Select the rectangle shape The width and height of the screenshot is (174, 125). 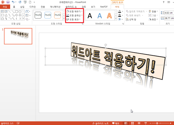point(16,11)
